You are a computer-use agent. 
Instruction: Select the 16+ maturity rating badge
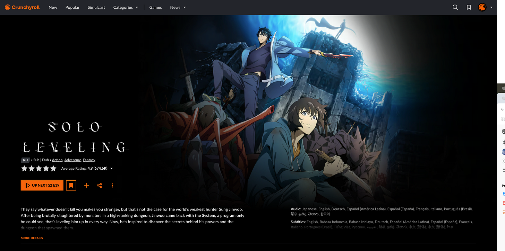25,160
